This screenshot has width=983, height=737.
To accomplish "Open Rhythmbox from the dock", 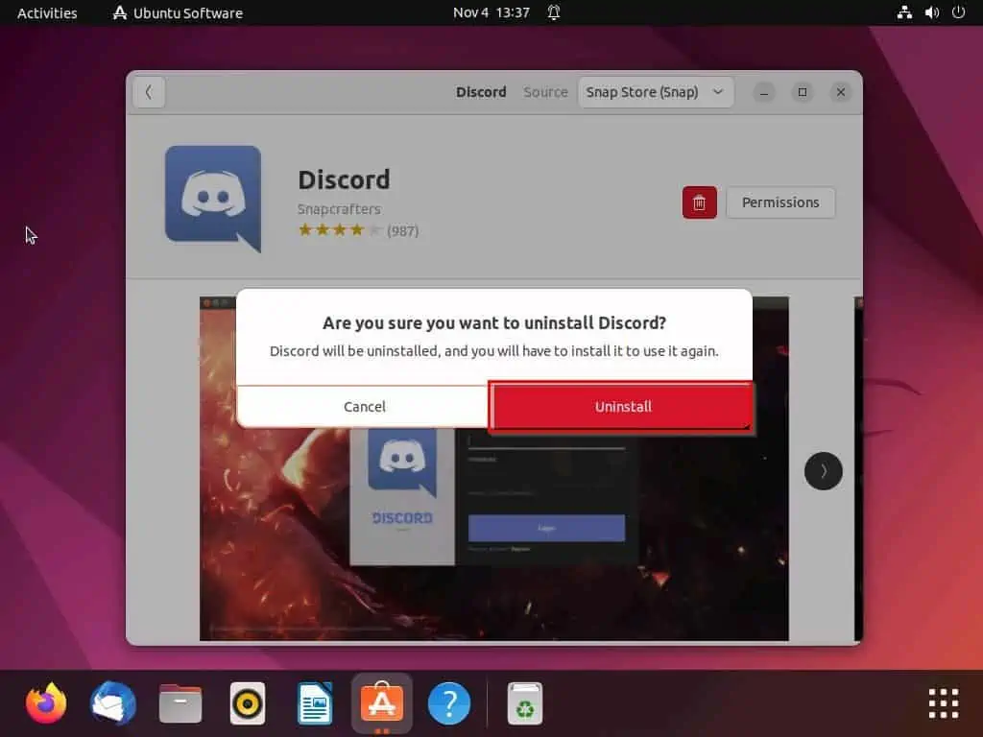I will coord(247,702).
